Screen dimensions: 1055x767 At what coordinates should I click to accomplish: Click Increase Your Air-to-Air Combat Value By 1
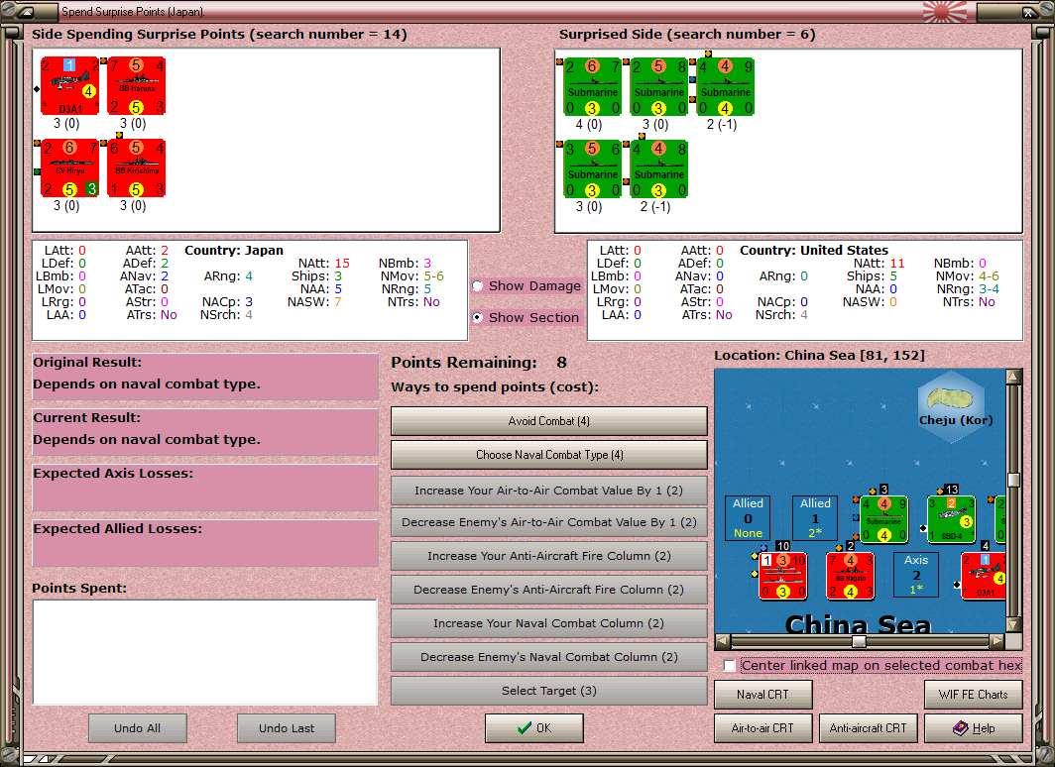pyautogui.click(x=549, y=491)
